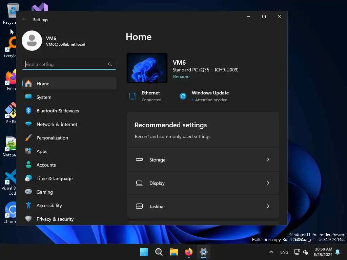The width and height of the screenshot is (347, 260).
Task: Click the VM6 desktop wallpaper thumbnail
Action: (147, 68)
